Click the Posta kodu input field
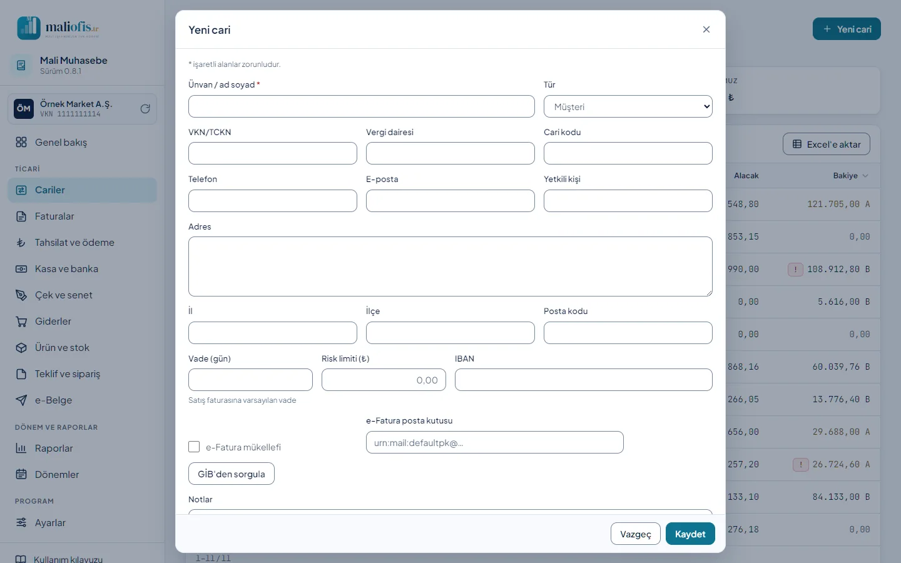Viewport: 901px width, 563px height. tap(628, 333)
